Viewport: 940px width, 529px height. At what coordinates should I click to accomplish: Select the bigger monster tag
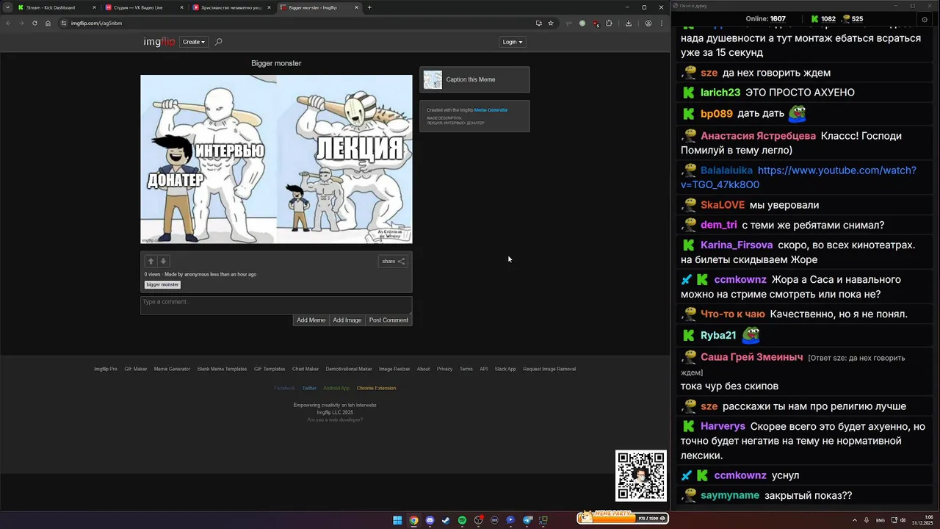162,284
